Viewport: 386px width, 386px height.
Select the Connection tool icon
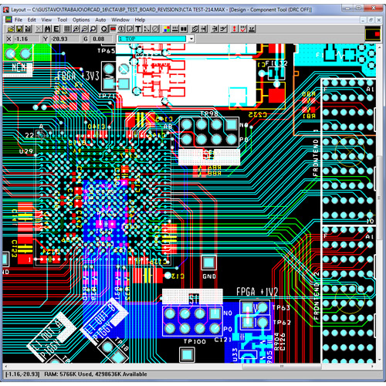tap(147, 29)
